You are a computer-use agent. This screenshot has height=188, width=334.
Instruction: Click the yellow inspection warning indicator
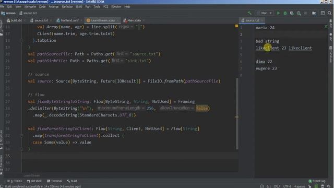(236, 26)
